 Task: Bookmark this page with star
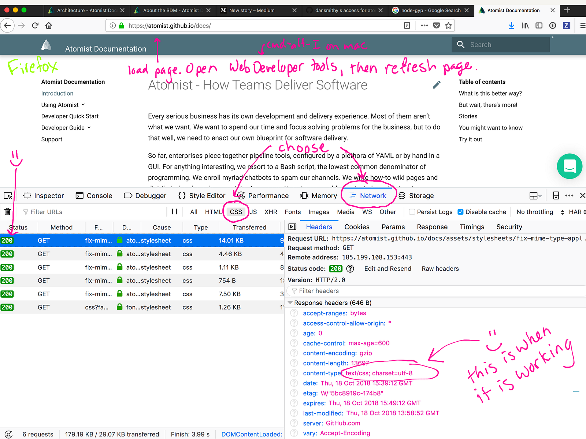(x=448, y=26)
